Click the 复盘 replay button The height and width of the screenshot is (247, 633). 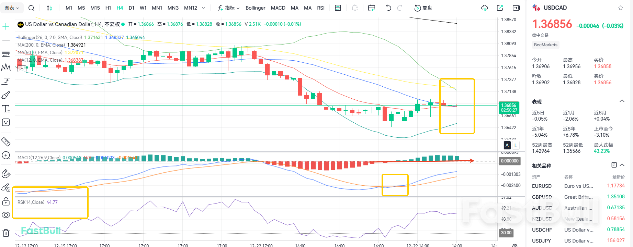click(423, 8)
